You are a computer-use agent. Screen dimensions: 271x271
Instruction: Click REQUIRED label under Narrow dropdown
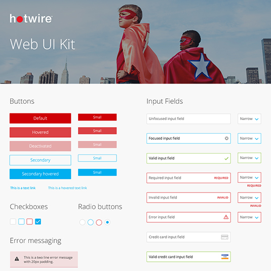tap(254, 185)
